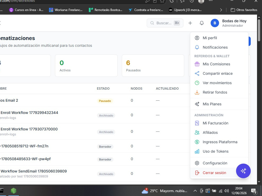Open the Remotasks Bootcamp bookmark
The width and height of the screenshot is (262, 196).
106,10
